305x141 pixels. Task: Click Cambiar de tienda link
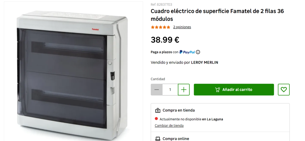[169, 126]
